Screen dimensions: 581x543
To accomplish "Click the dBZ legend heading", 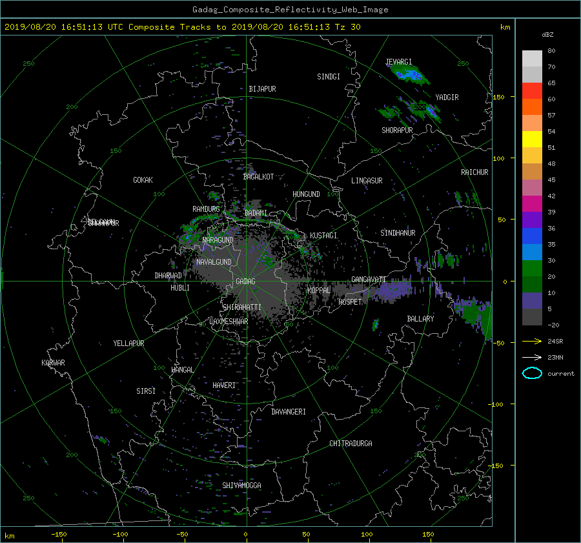I will [547, 35].
